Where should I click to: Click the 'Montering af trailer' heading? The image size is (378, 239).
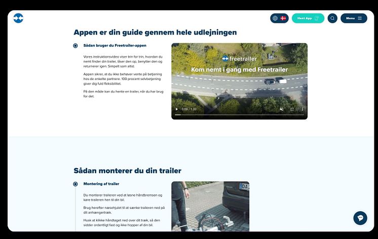101,184
